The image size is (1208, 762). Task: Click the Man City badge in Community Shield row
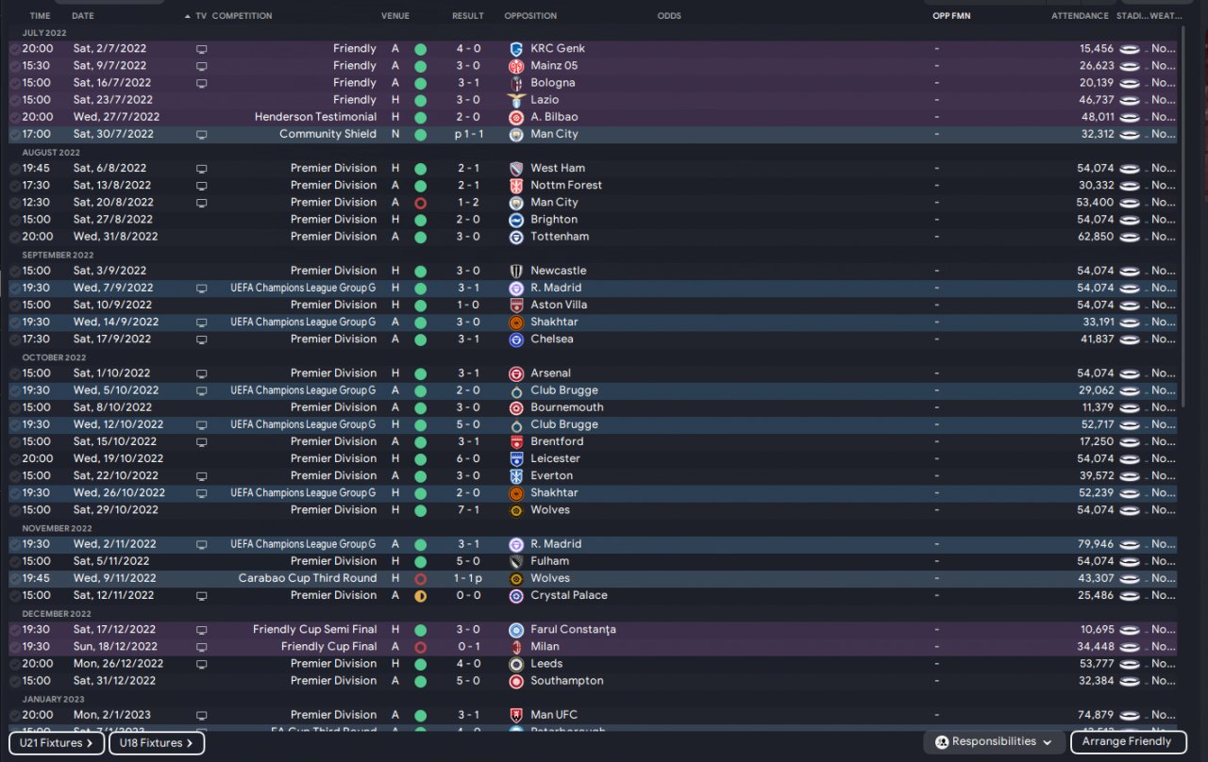click(x=515, y=134)
